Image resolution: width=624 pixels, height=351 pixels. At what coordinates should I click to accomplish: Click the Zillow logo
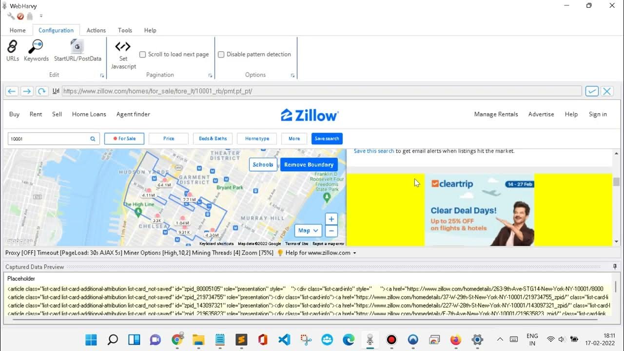click(x=310, y=115)
